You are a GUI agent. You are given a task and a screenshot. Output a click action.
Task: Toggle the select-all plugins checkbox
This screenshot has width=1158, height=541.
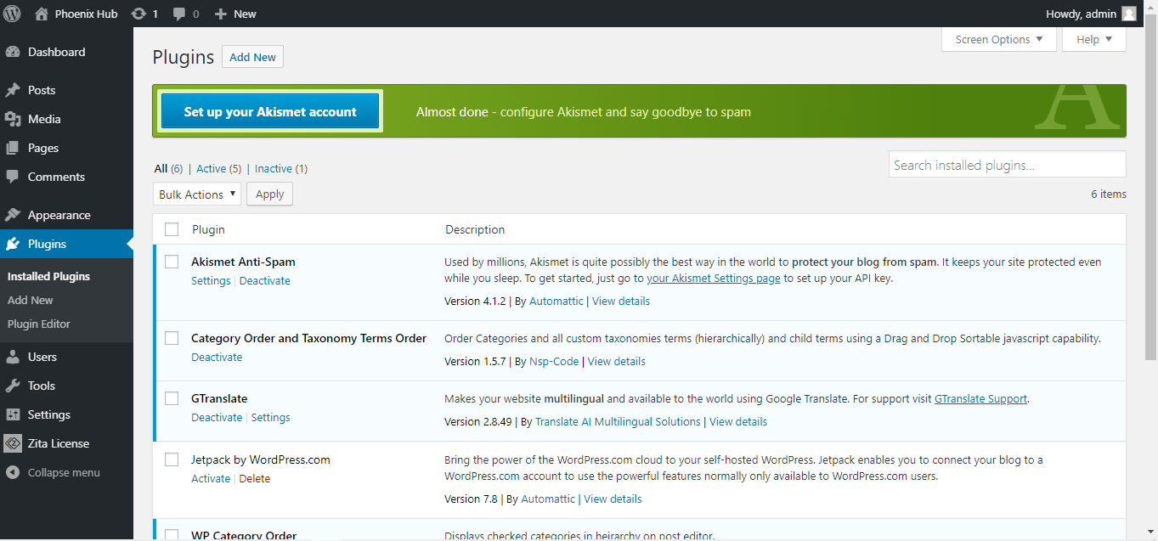[x=172, y=229]
